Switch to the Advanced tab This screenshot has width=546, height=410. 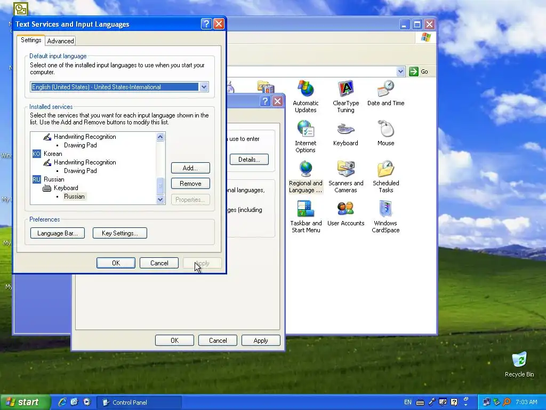[60, 41]
